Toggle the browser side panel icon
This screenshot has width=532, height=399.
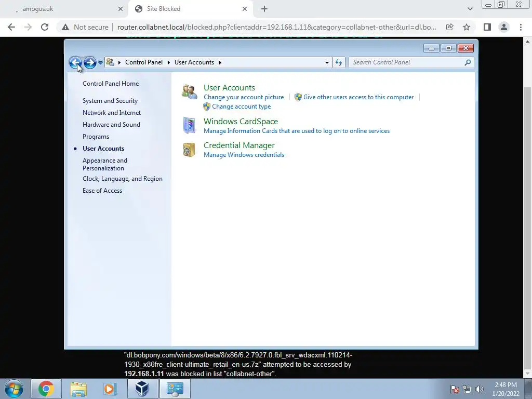click(487, 27)
